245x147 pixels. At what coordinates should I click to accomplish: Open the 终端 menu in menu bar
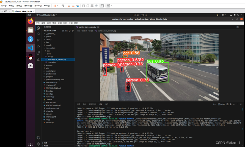[x=71, y=23]
